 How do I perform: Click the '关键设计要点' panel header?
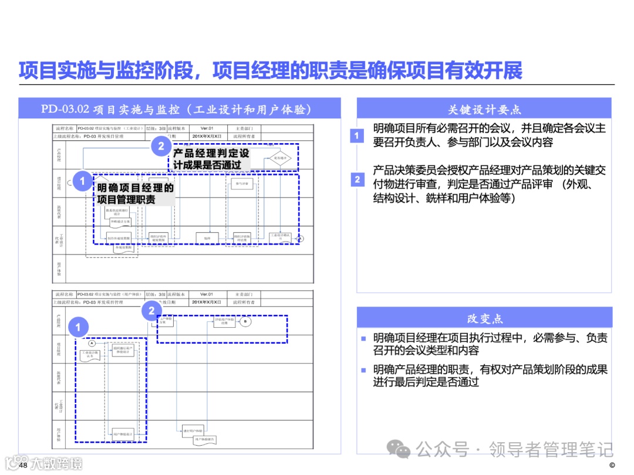click(484, 108)
